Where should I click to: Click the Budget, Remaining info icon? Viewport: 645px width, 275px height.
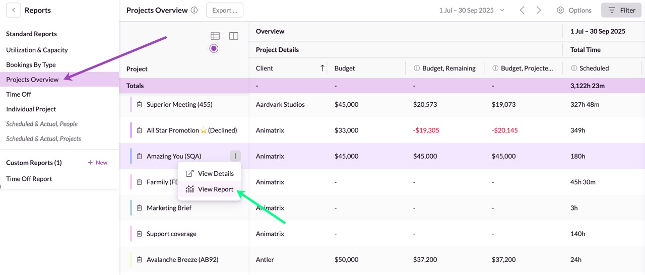(x=417, y=68)
